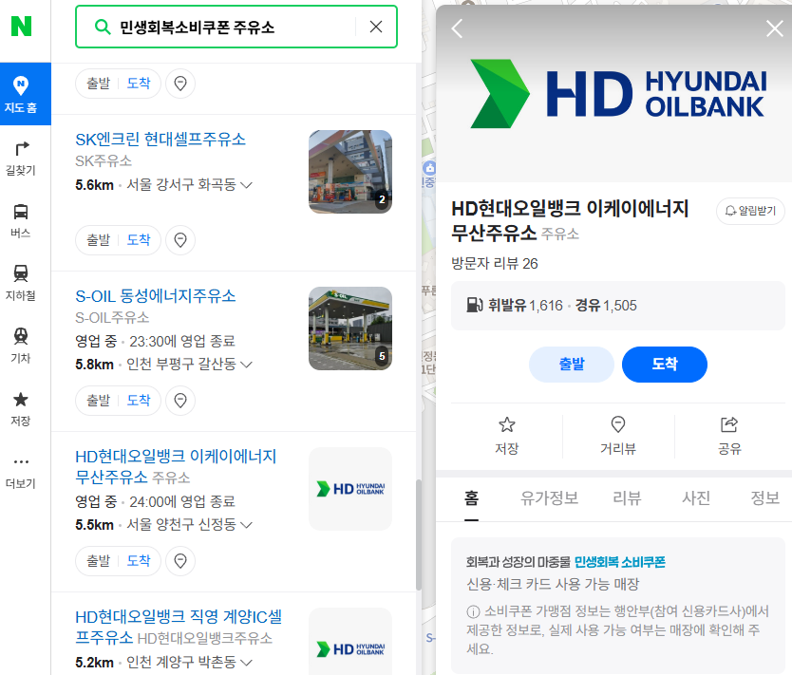Switch to 유가정보 tab
The image size is (792, 675).
coord(549,498)
